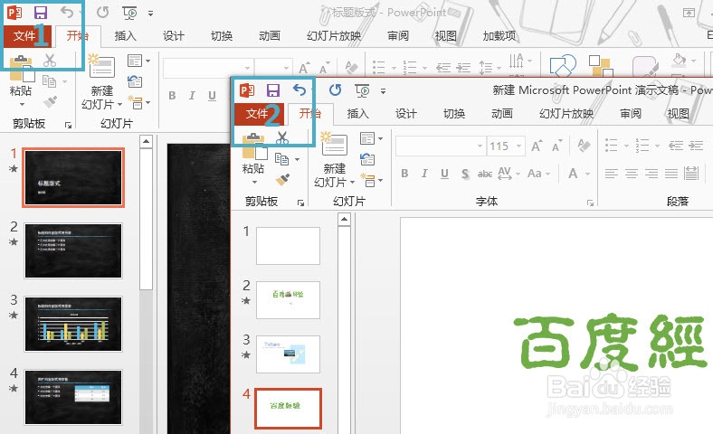713x434 pixels.
Task: Toggle Bold in front window font group
Action: click(404, 173)
